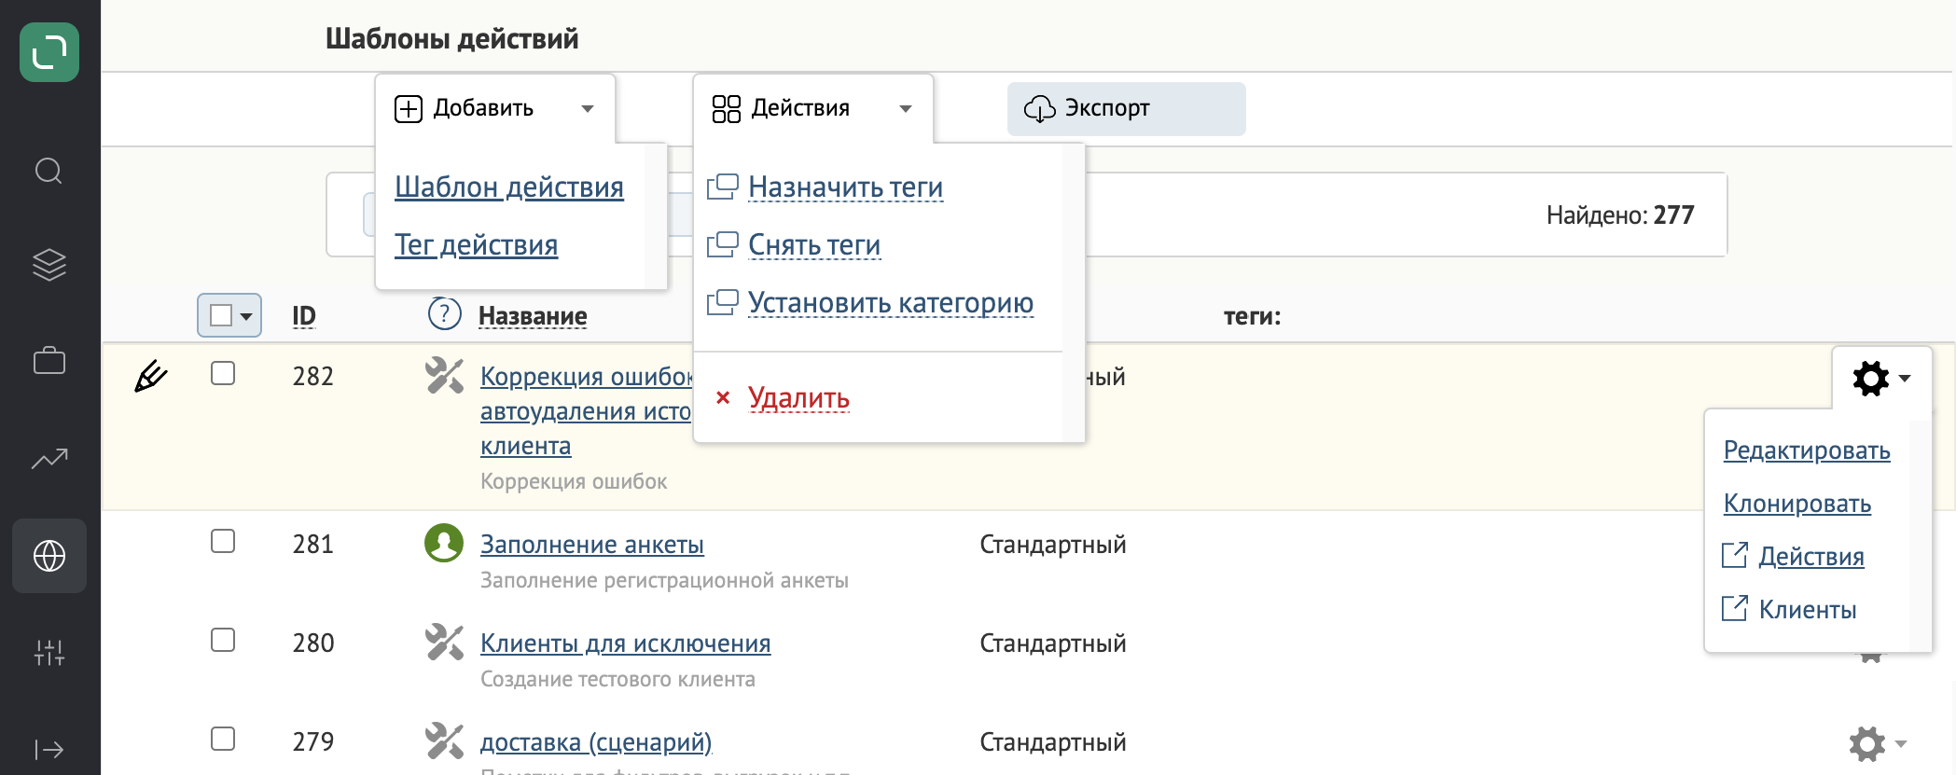Click the tools icon of row 279

[x=444, y=740]
